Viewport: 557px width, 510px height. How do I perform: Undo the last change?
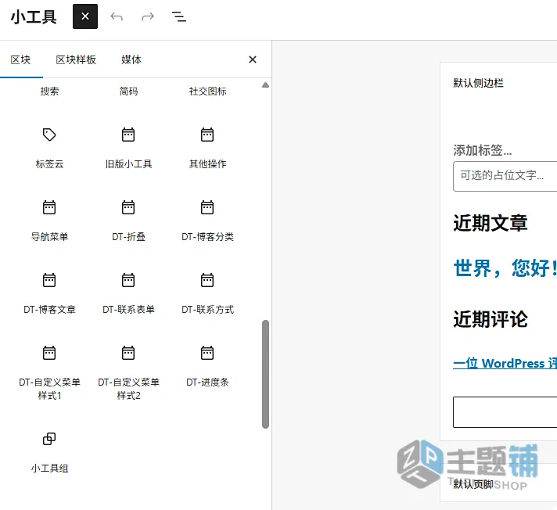[117, 16]
